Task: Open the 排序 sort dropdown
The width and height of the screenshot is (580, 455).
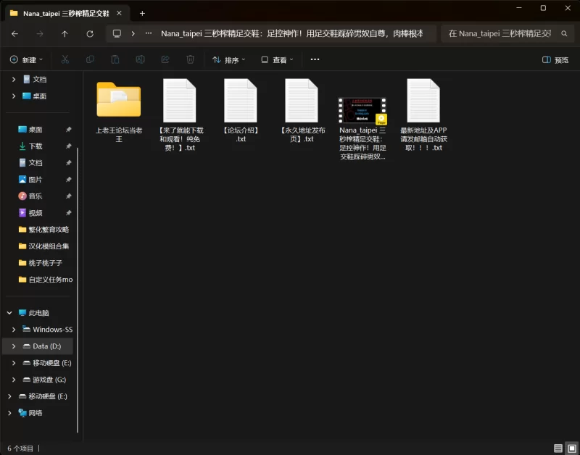Action: tap(229, 60)
